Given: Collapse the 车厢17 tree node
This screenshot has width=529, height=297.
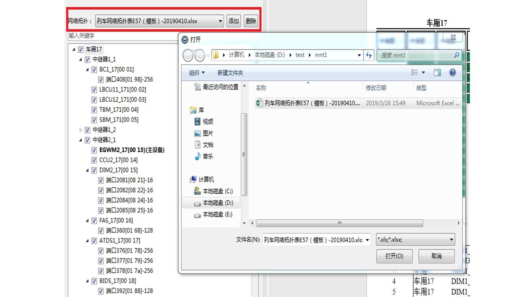Looking at the screenshot, I should 74,49.
